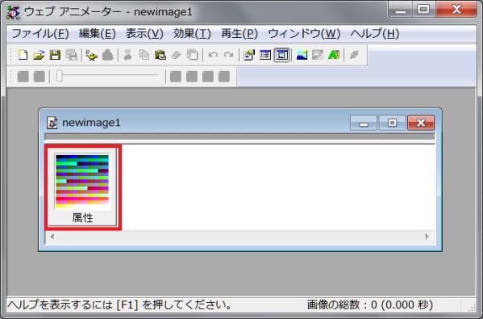Close the newimage1 child window
Image resolution: width=483 pixels, height=319 pixels.
(421, 123)
